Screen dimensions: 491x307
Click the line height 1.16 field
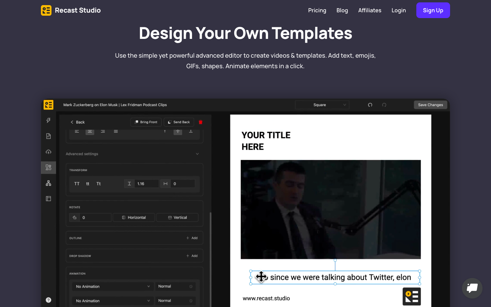click(x=147, y=184)
